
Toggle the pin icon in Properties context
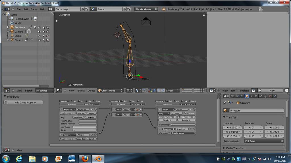point(225,103)
